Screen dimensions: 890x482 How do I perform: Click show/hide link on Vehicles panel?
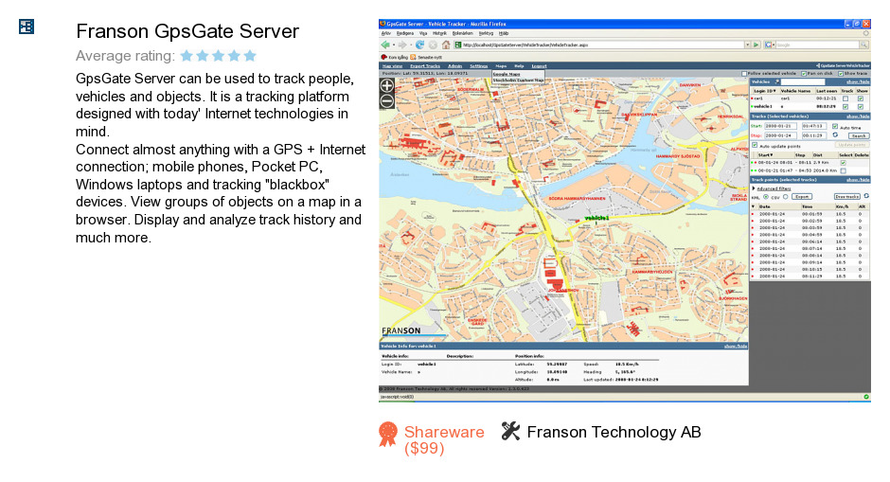click(x=858, y=82)
